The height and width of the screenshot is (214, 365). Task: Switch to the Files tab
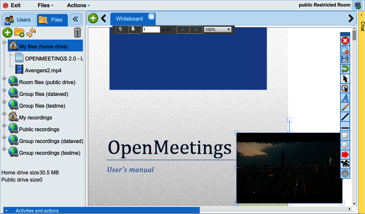coord(52,20)
